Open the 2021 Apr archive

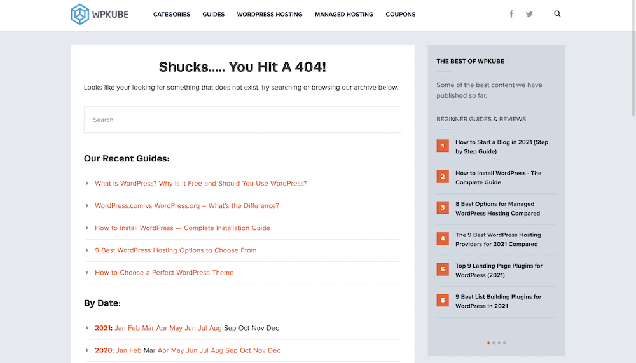[x=162, y=327]
